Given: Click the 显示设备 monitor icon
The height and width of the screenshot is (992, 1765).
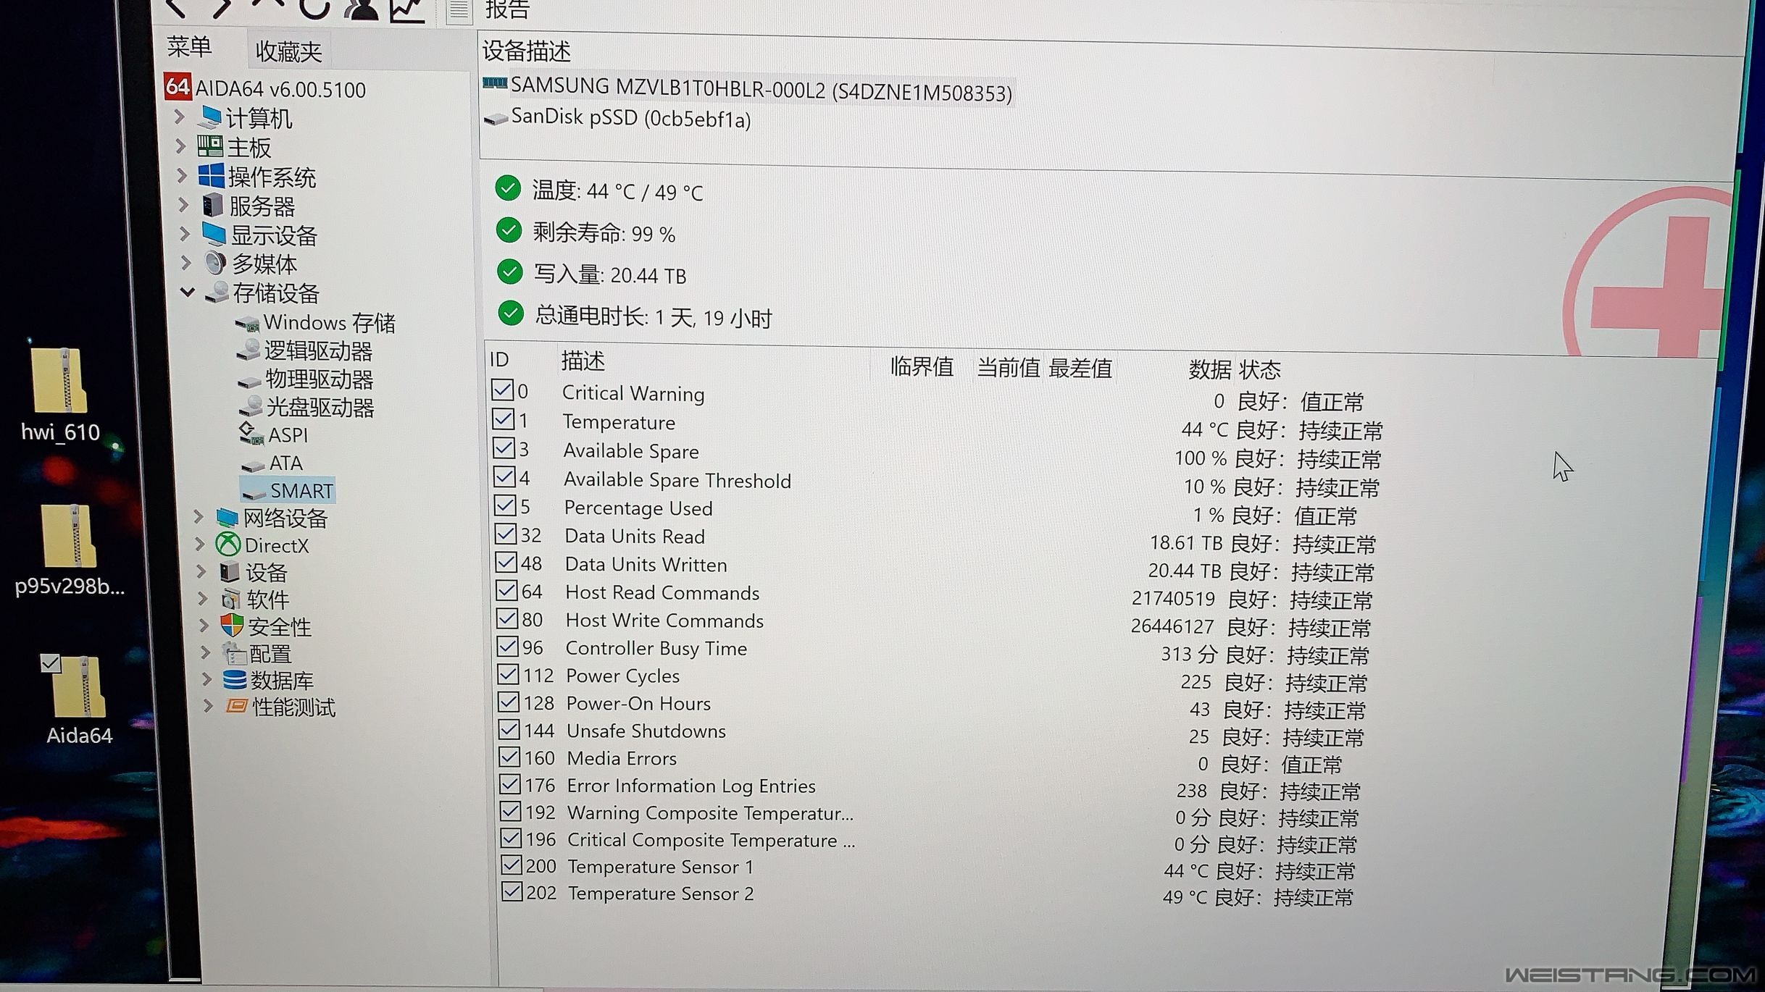Looking at the screenshot, I should coord(214,234).
